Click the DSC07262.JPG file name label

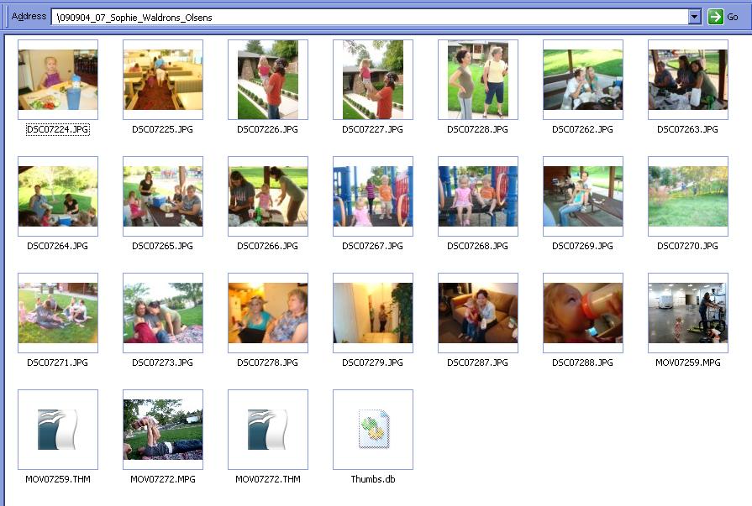pos(583,129)
